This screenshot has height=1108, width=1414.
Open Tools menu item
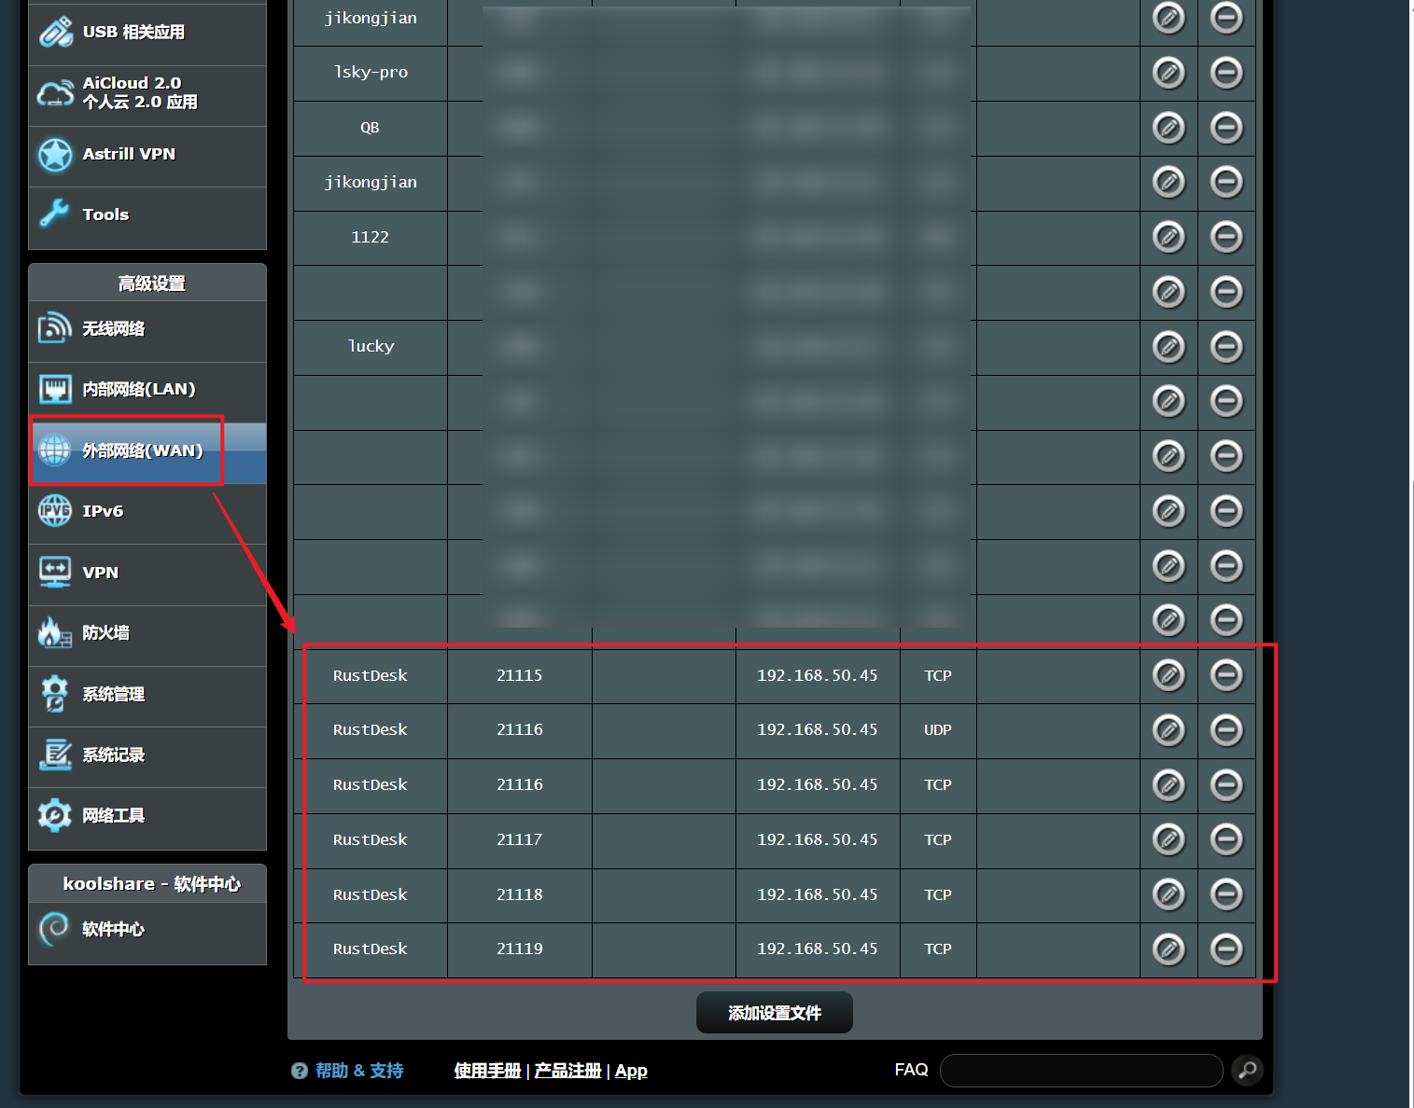point(147,215)
